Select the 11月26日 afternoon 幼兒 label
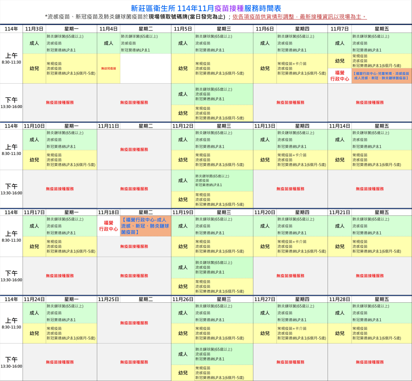Image resolution: width=412 pixels, height=381 pixels. (x=183, y=373)
